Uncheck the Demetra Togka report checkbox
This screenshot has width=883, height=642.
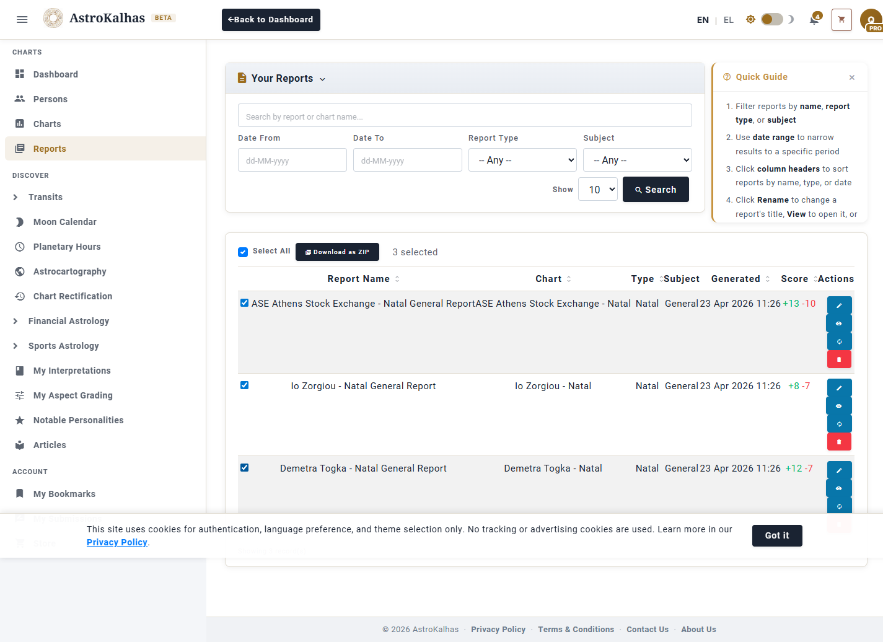(245, 468)
